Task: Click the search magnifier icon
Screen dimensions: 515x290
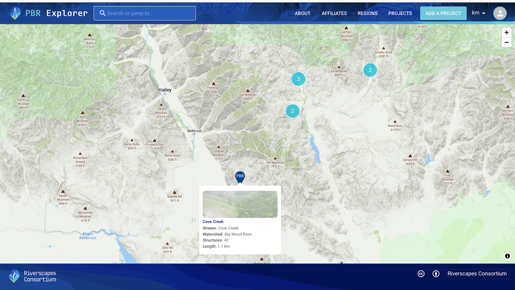Action: pos(102,13)
